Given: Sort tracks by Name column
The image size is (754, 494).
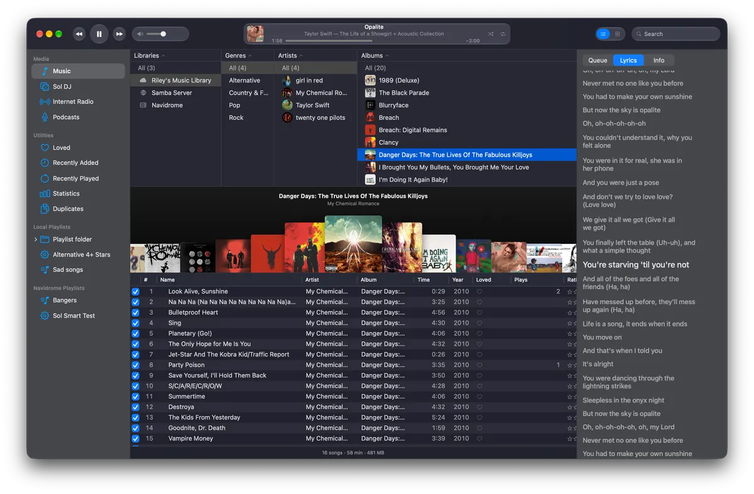Looking at the screenshot, I should pos(229,280).
